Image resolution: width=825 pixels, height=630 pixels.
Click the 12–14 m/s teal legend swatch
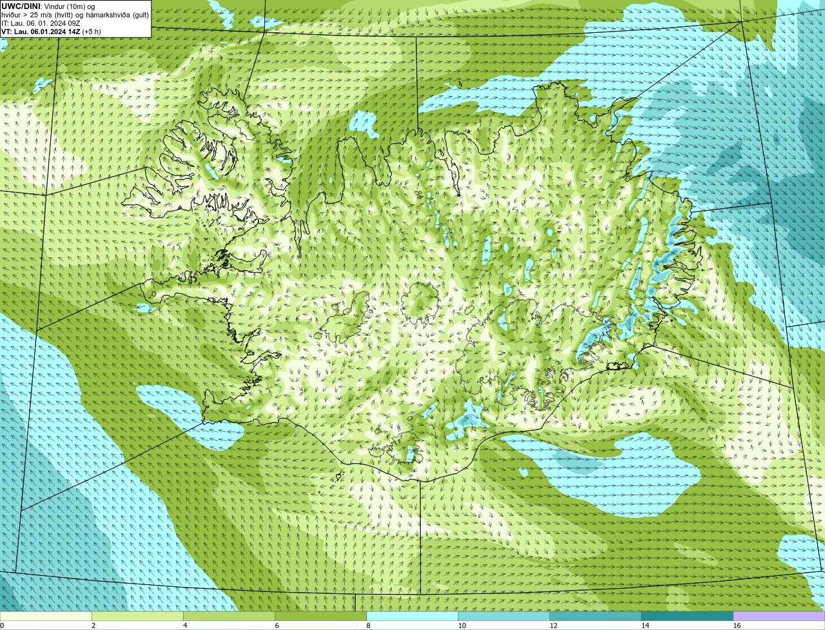coord(596,616)
